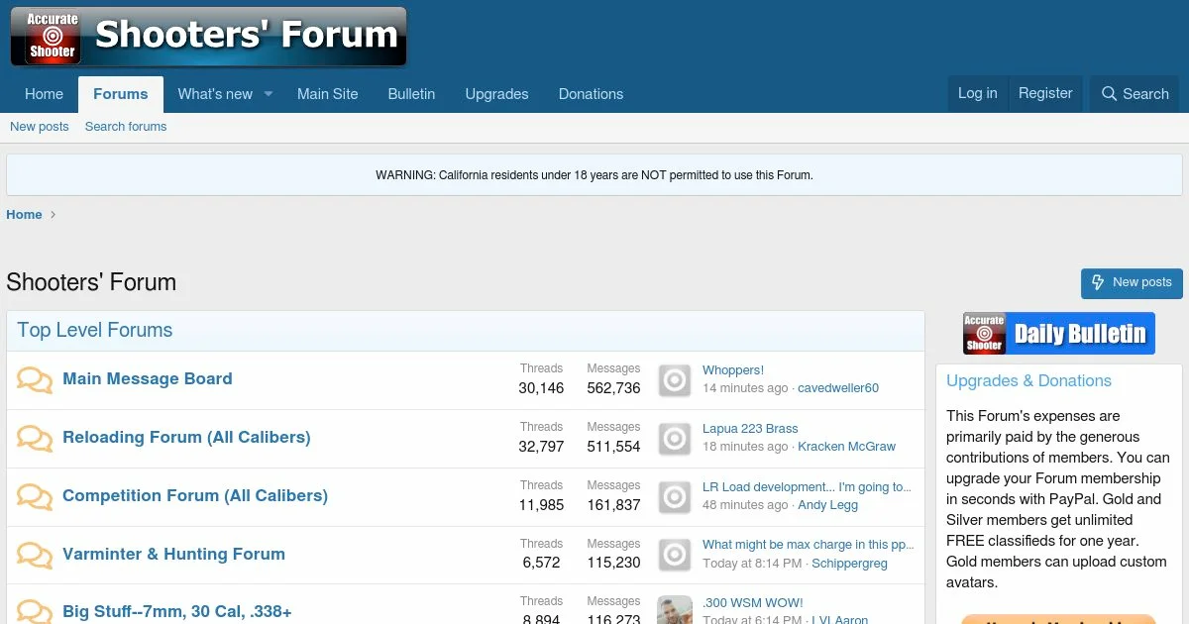1189x624 pixels.
Task: Click the Varminter forum message count 115,230
Action: coord(613,563)
